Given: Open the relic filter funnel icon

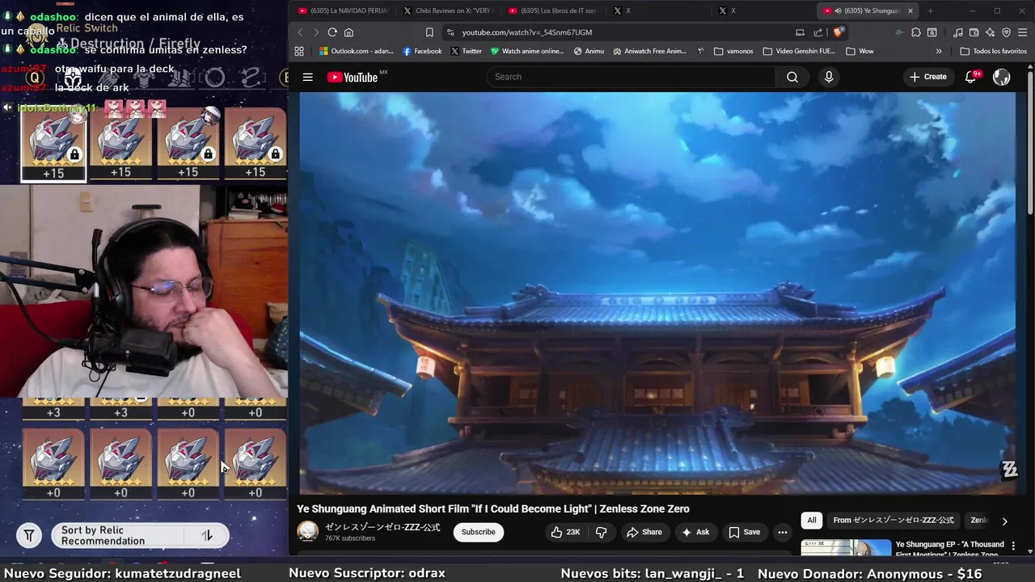Looking at the screenshot, I should click(x=29, y=535).
